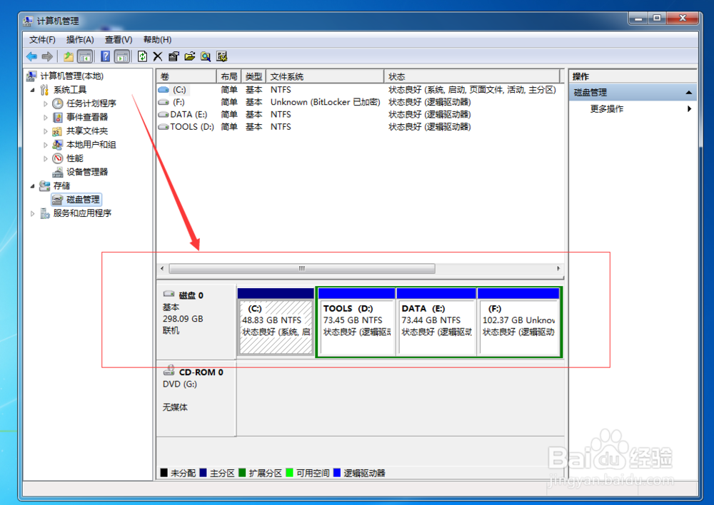
Task: Click the horizontal scrollbar left arrow
Action: 162,268
